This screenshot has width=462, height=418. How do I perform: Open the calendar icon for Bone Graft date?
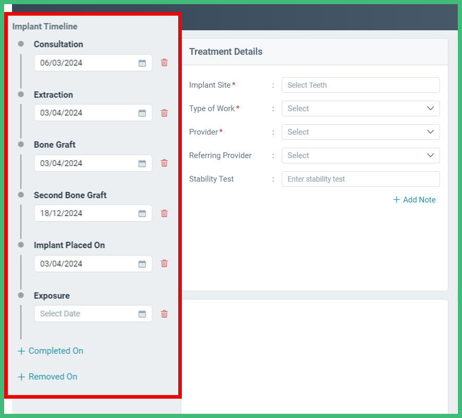142,163
